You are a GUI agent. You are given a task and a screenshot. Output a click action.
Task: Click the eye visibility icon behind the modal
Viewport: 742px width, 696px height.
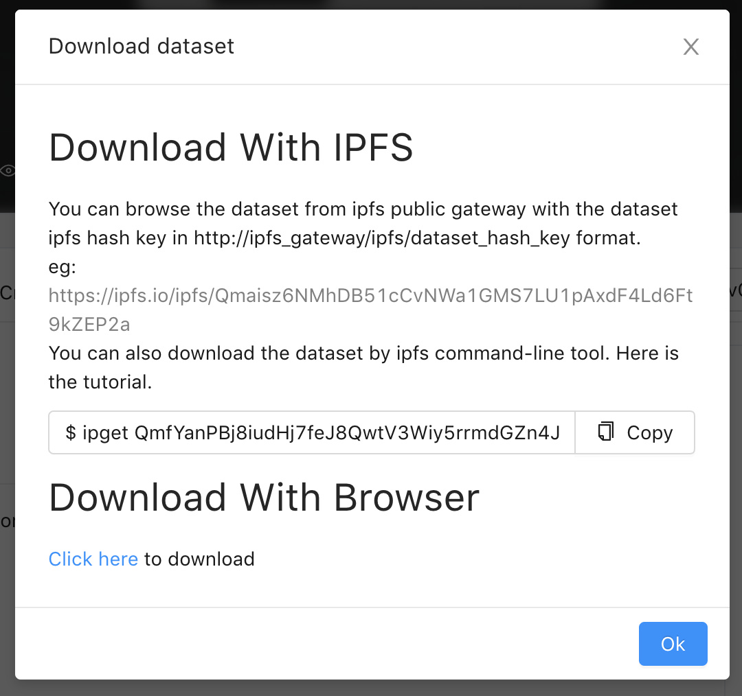pos(8,170)
